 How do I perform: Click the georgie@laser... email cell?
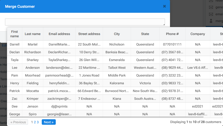[59, 114]
